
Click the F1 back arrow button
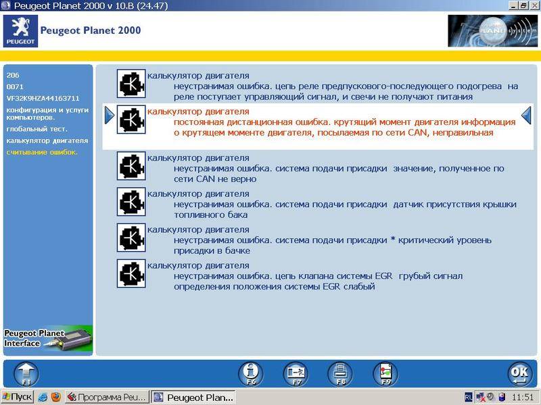26,373
